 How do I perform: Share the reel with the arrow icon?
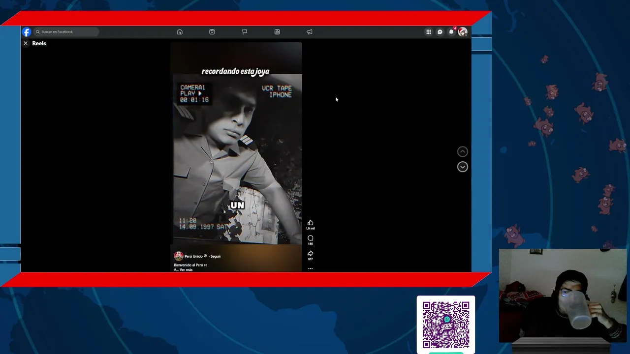click(x=310, y=254)
